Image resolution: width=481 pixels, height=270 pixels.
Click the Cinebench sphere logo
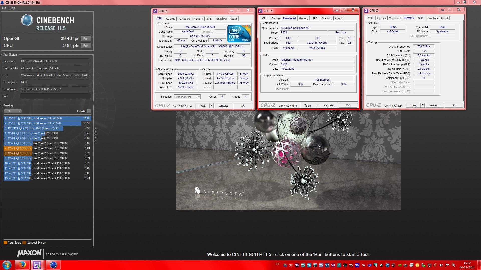[27, 20]
